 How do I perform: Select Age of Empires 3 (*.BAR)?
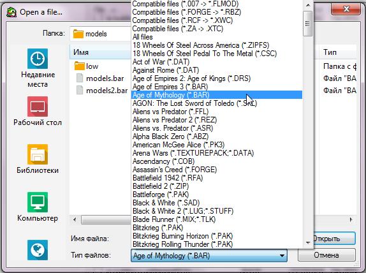[217, 87]
